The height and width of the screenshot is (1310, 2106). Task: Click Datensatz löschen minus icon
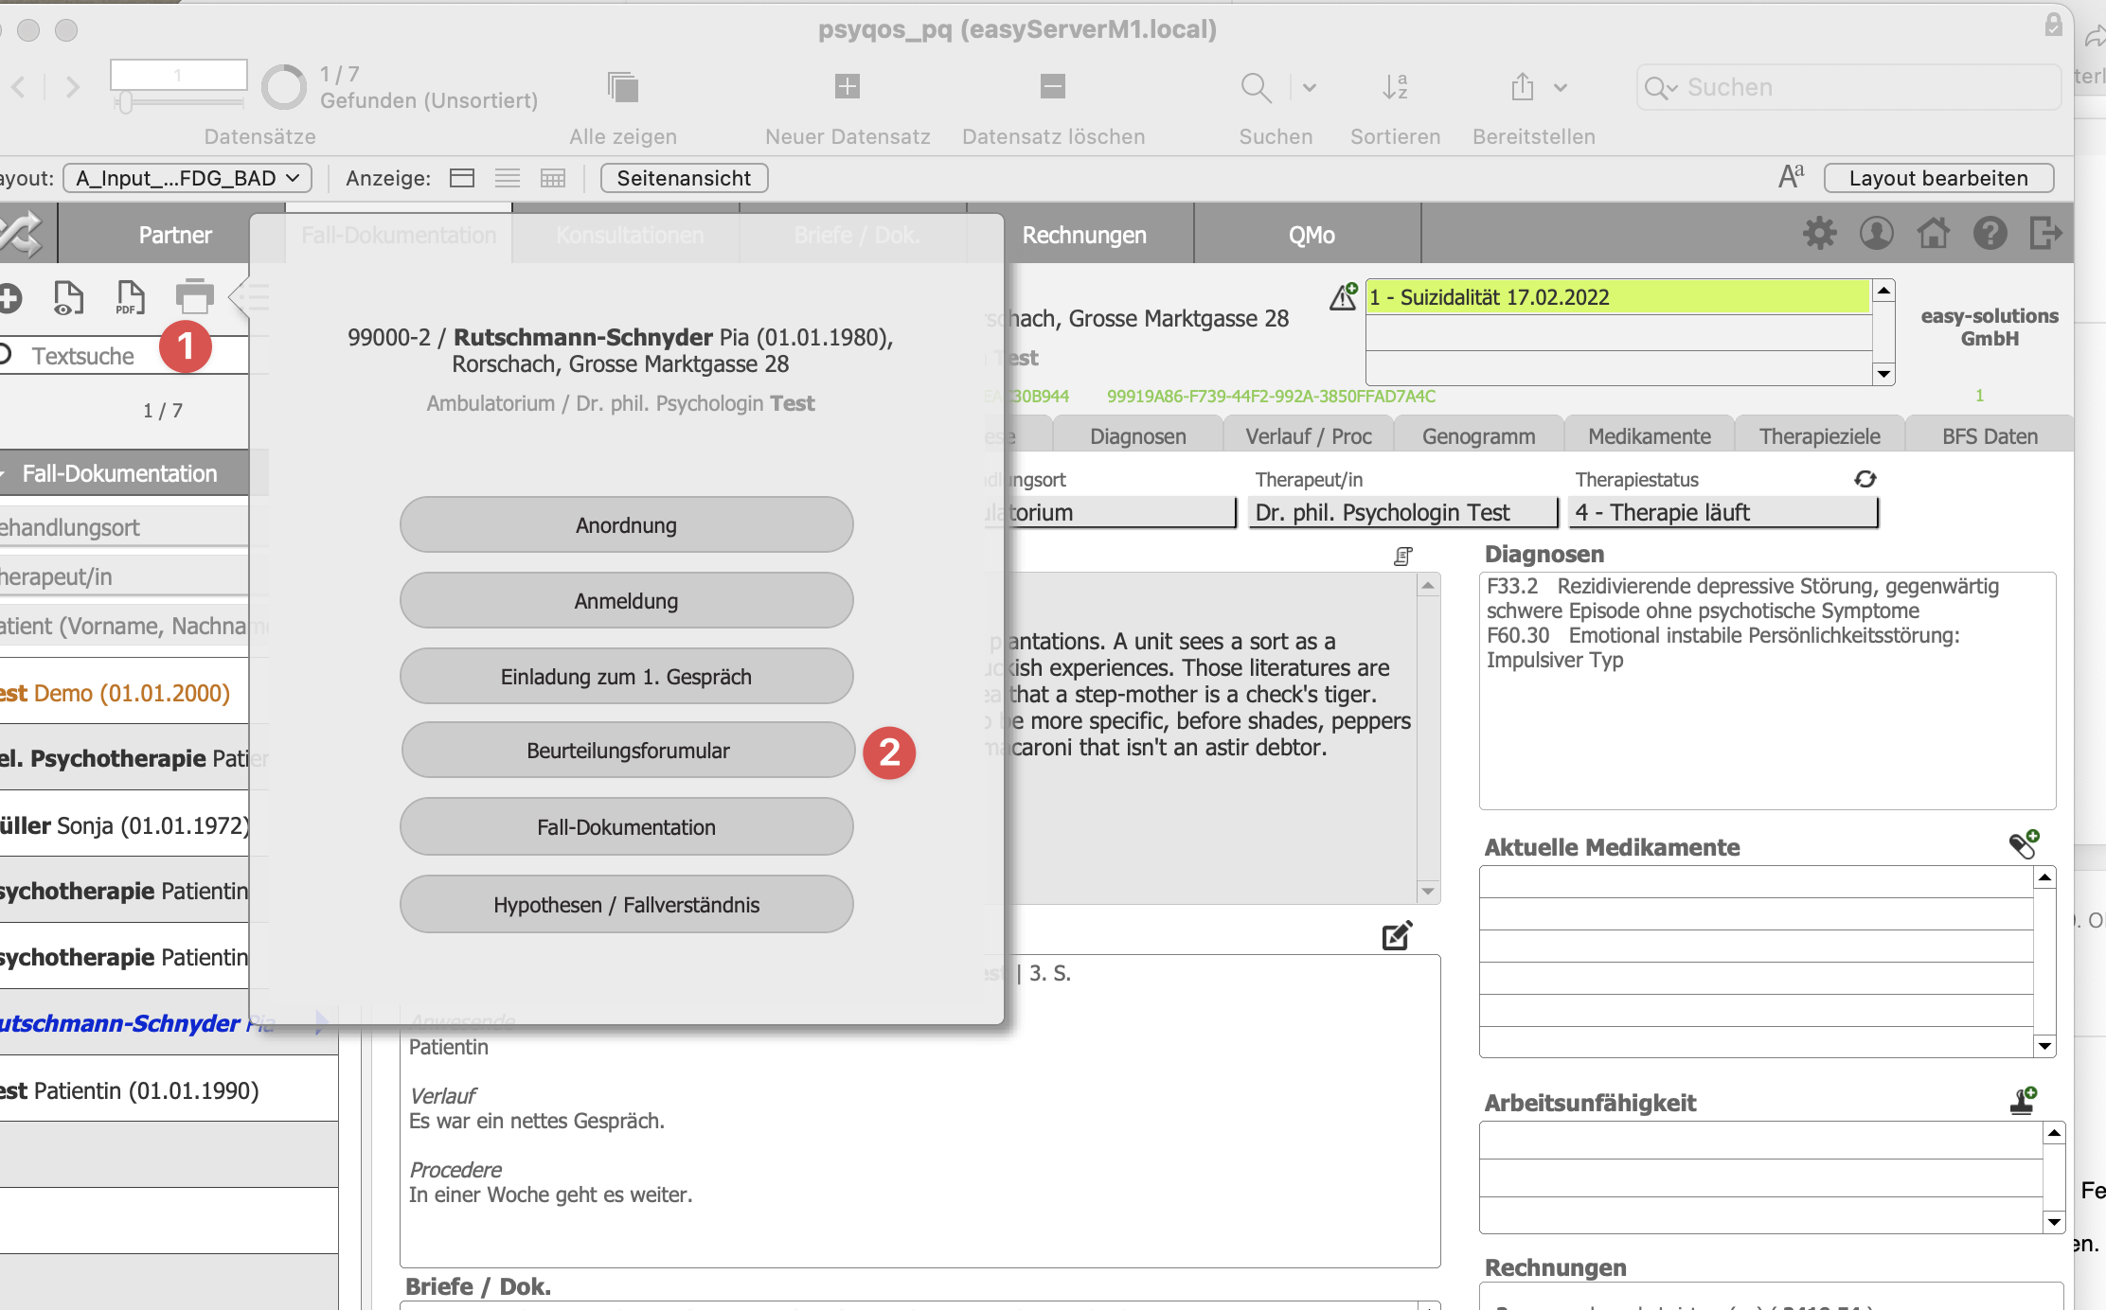[1053, 86]
